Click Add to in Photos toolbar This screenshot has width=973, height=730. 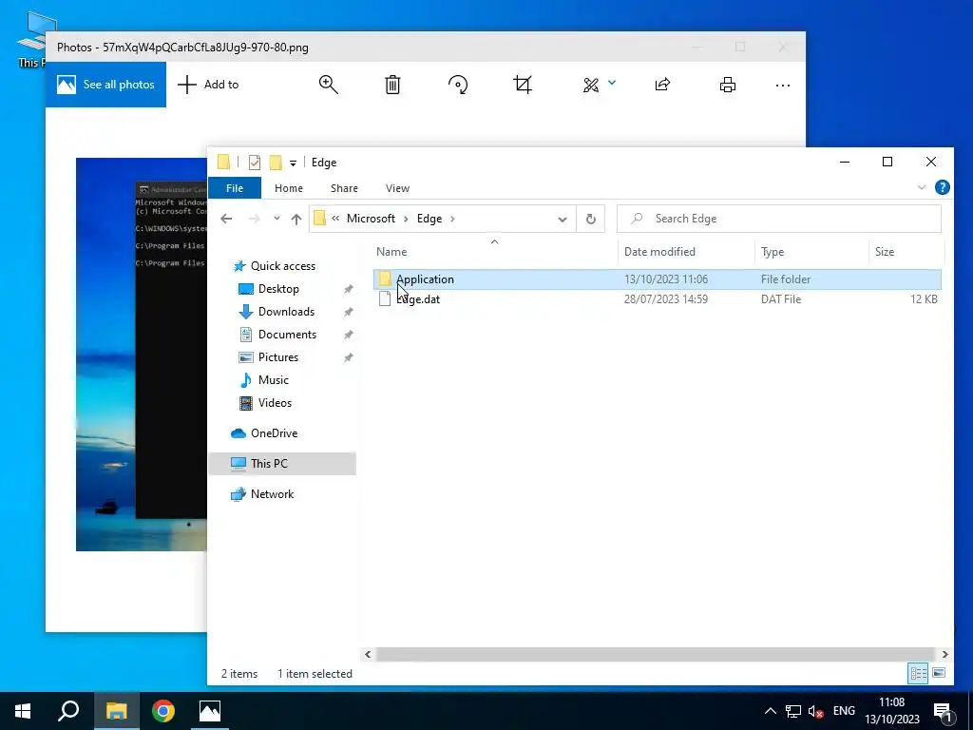(208, 85)
